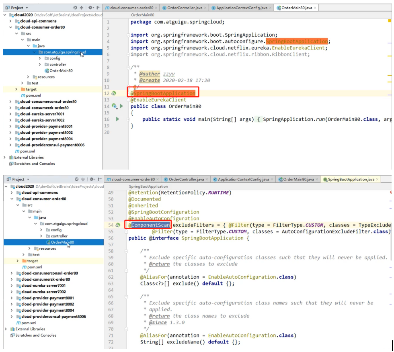Select cloud-consumerzk-order80 module in SpringBootApplication editor window tree

click(45, 279)
